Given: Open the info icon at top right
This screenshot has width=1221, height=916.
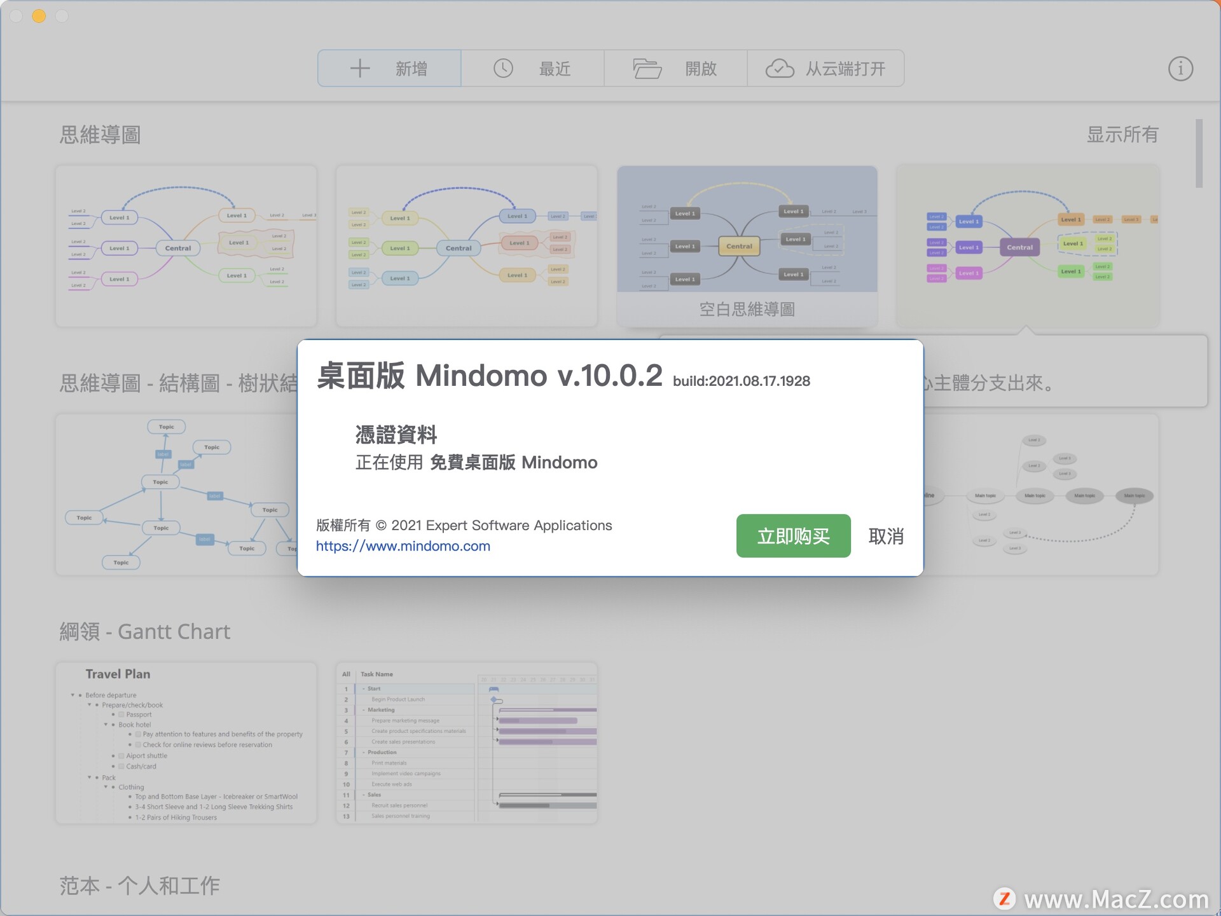Looking at the screenshot, I should (1180, 69).
